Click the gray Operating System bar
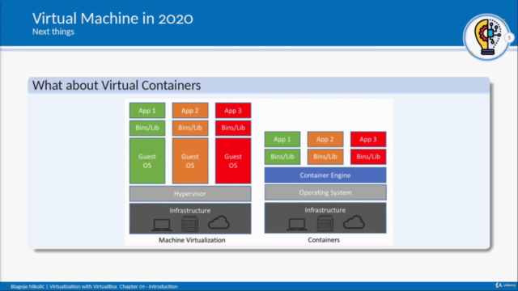This screenshot has width=518, height=291. point(325,192)
